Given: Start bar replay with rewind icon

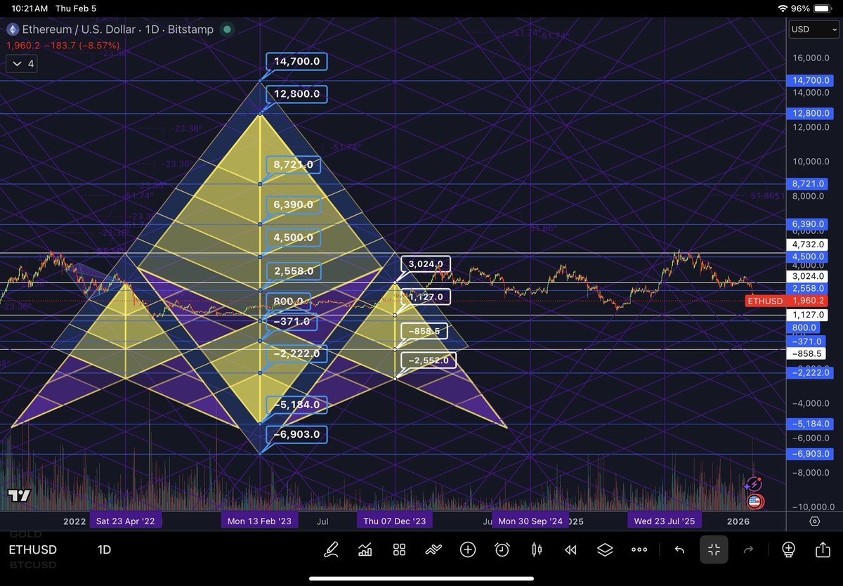Looking at the screenshot, I should click(570, 549).
